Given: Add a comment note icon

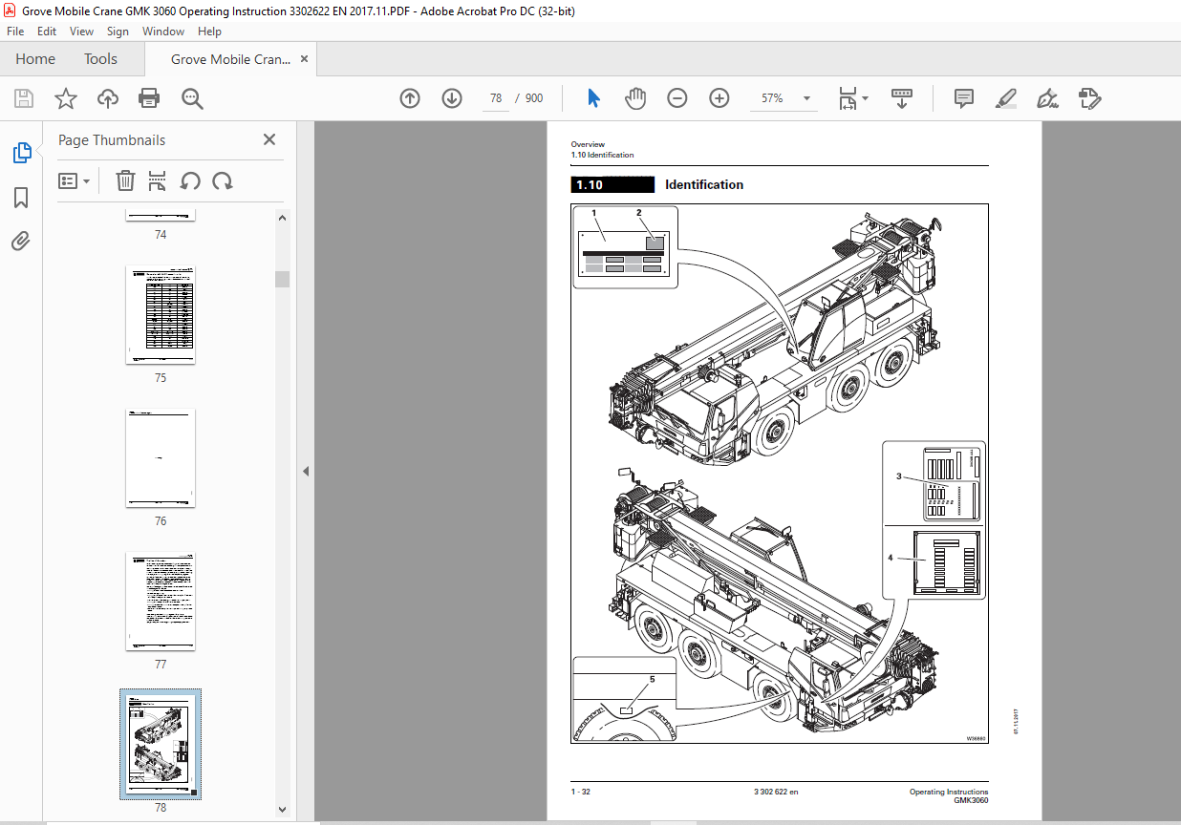Looking at the screenshot, I should 964,98.
